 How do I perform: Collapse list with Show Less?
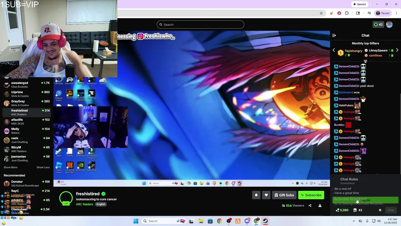pyautogui.click(x=43, y=167)
